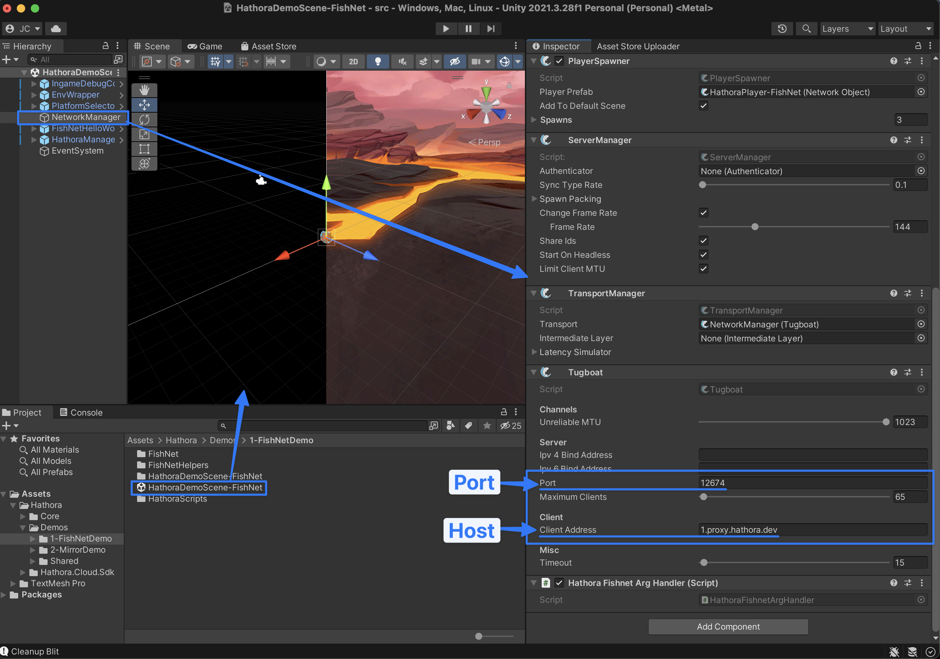This screenshot has height=659, width=940.
Task: Uncheck Add To Default Scene
Action: [703, 106]
